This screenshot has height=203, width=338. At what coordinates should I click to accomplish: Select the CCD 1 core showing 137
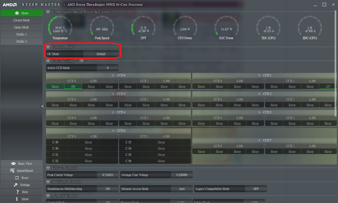[x=328, y=87]
